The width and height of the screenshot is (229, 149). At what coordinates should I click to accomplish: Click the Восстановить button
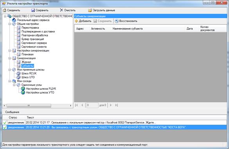(126, 21)
